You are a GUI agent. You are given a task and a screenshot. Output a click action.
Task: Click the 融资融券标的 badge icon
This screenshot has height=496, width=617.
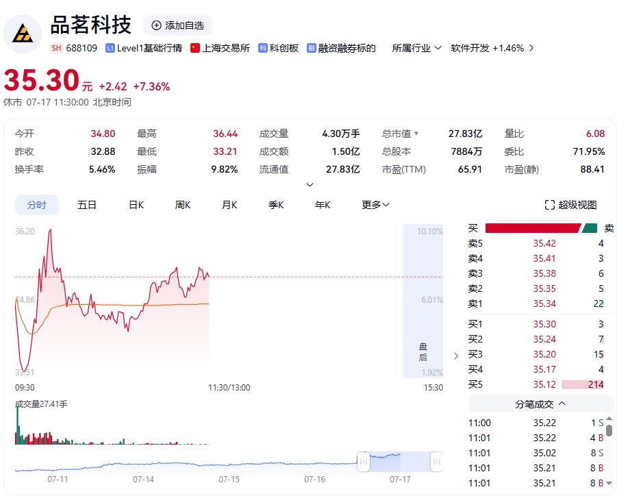[312, 48]
